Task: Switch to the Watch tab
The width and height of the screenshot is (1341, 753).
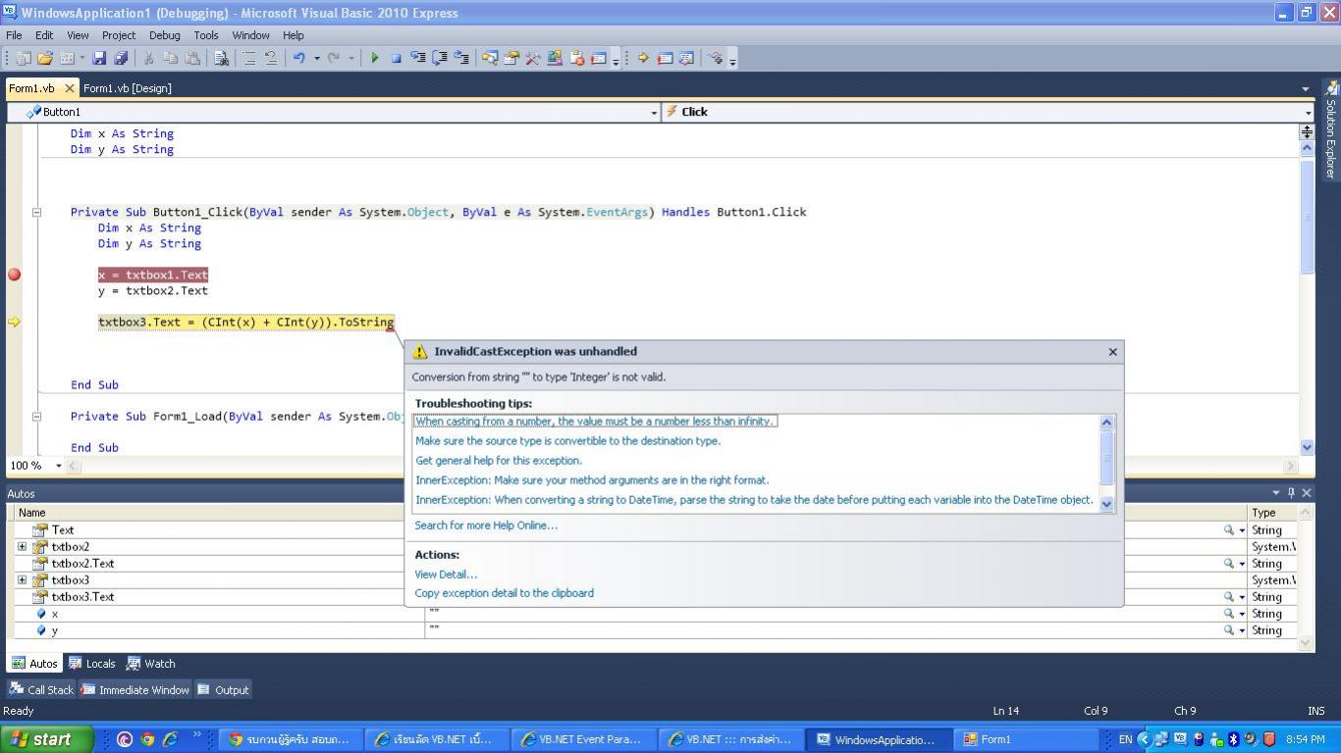Action: 150,664
